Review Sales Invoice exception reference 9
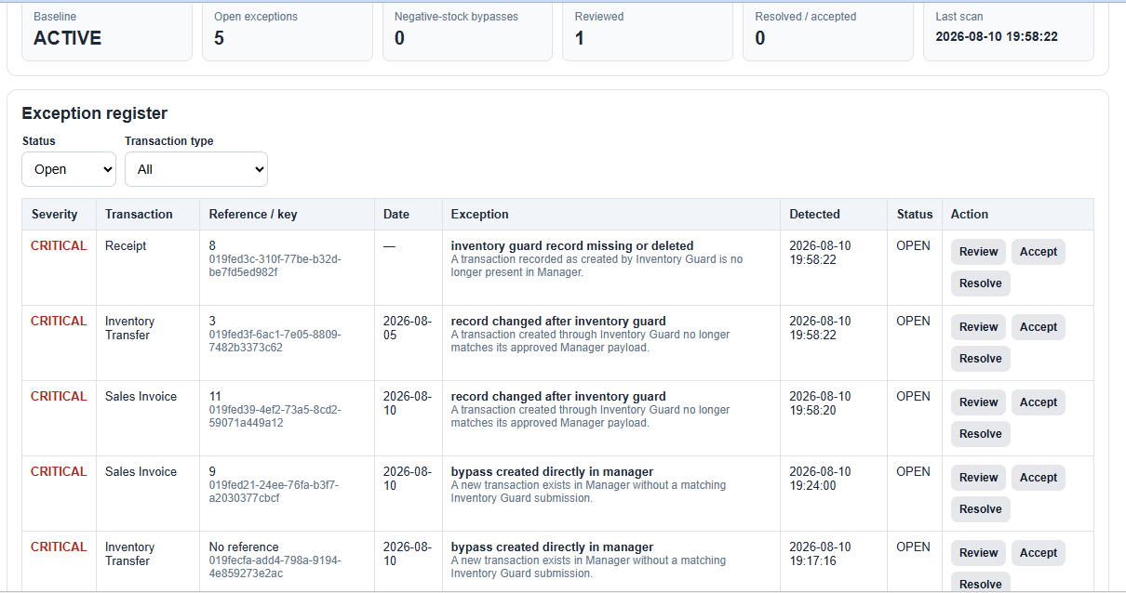This screenshot has width=1126, height=593. pyautogui.click(x=978, y=478)
